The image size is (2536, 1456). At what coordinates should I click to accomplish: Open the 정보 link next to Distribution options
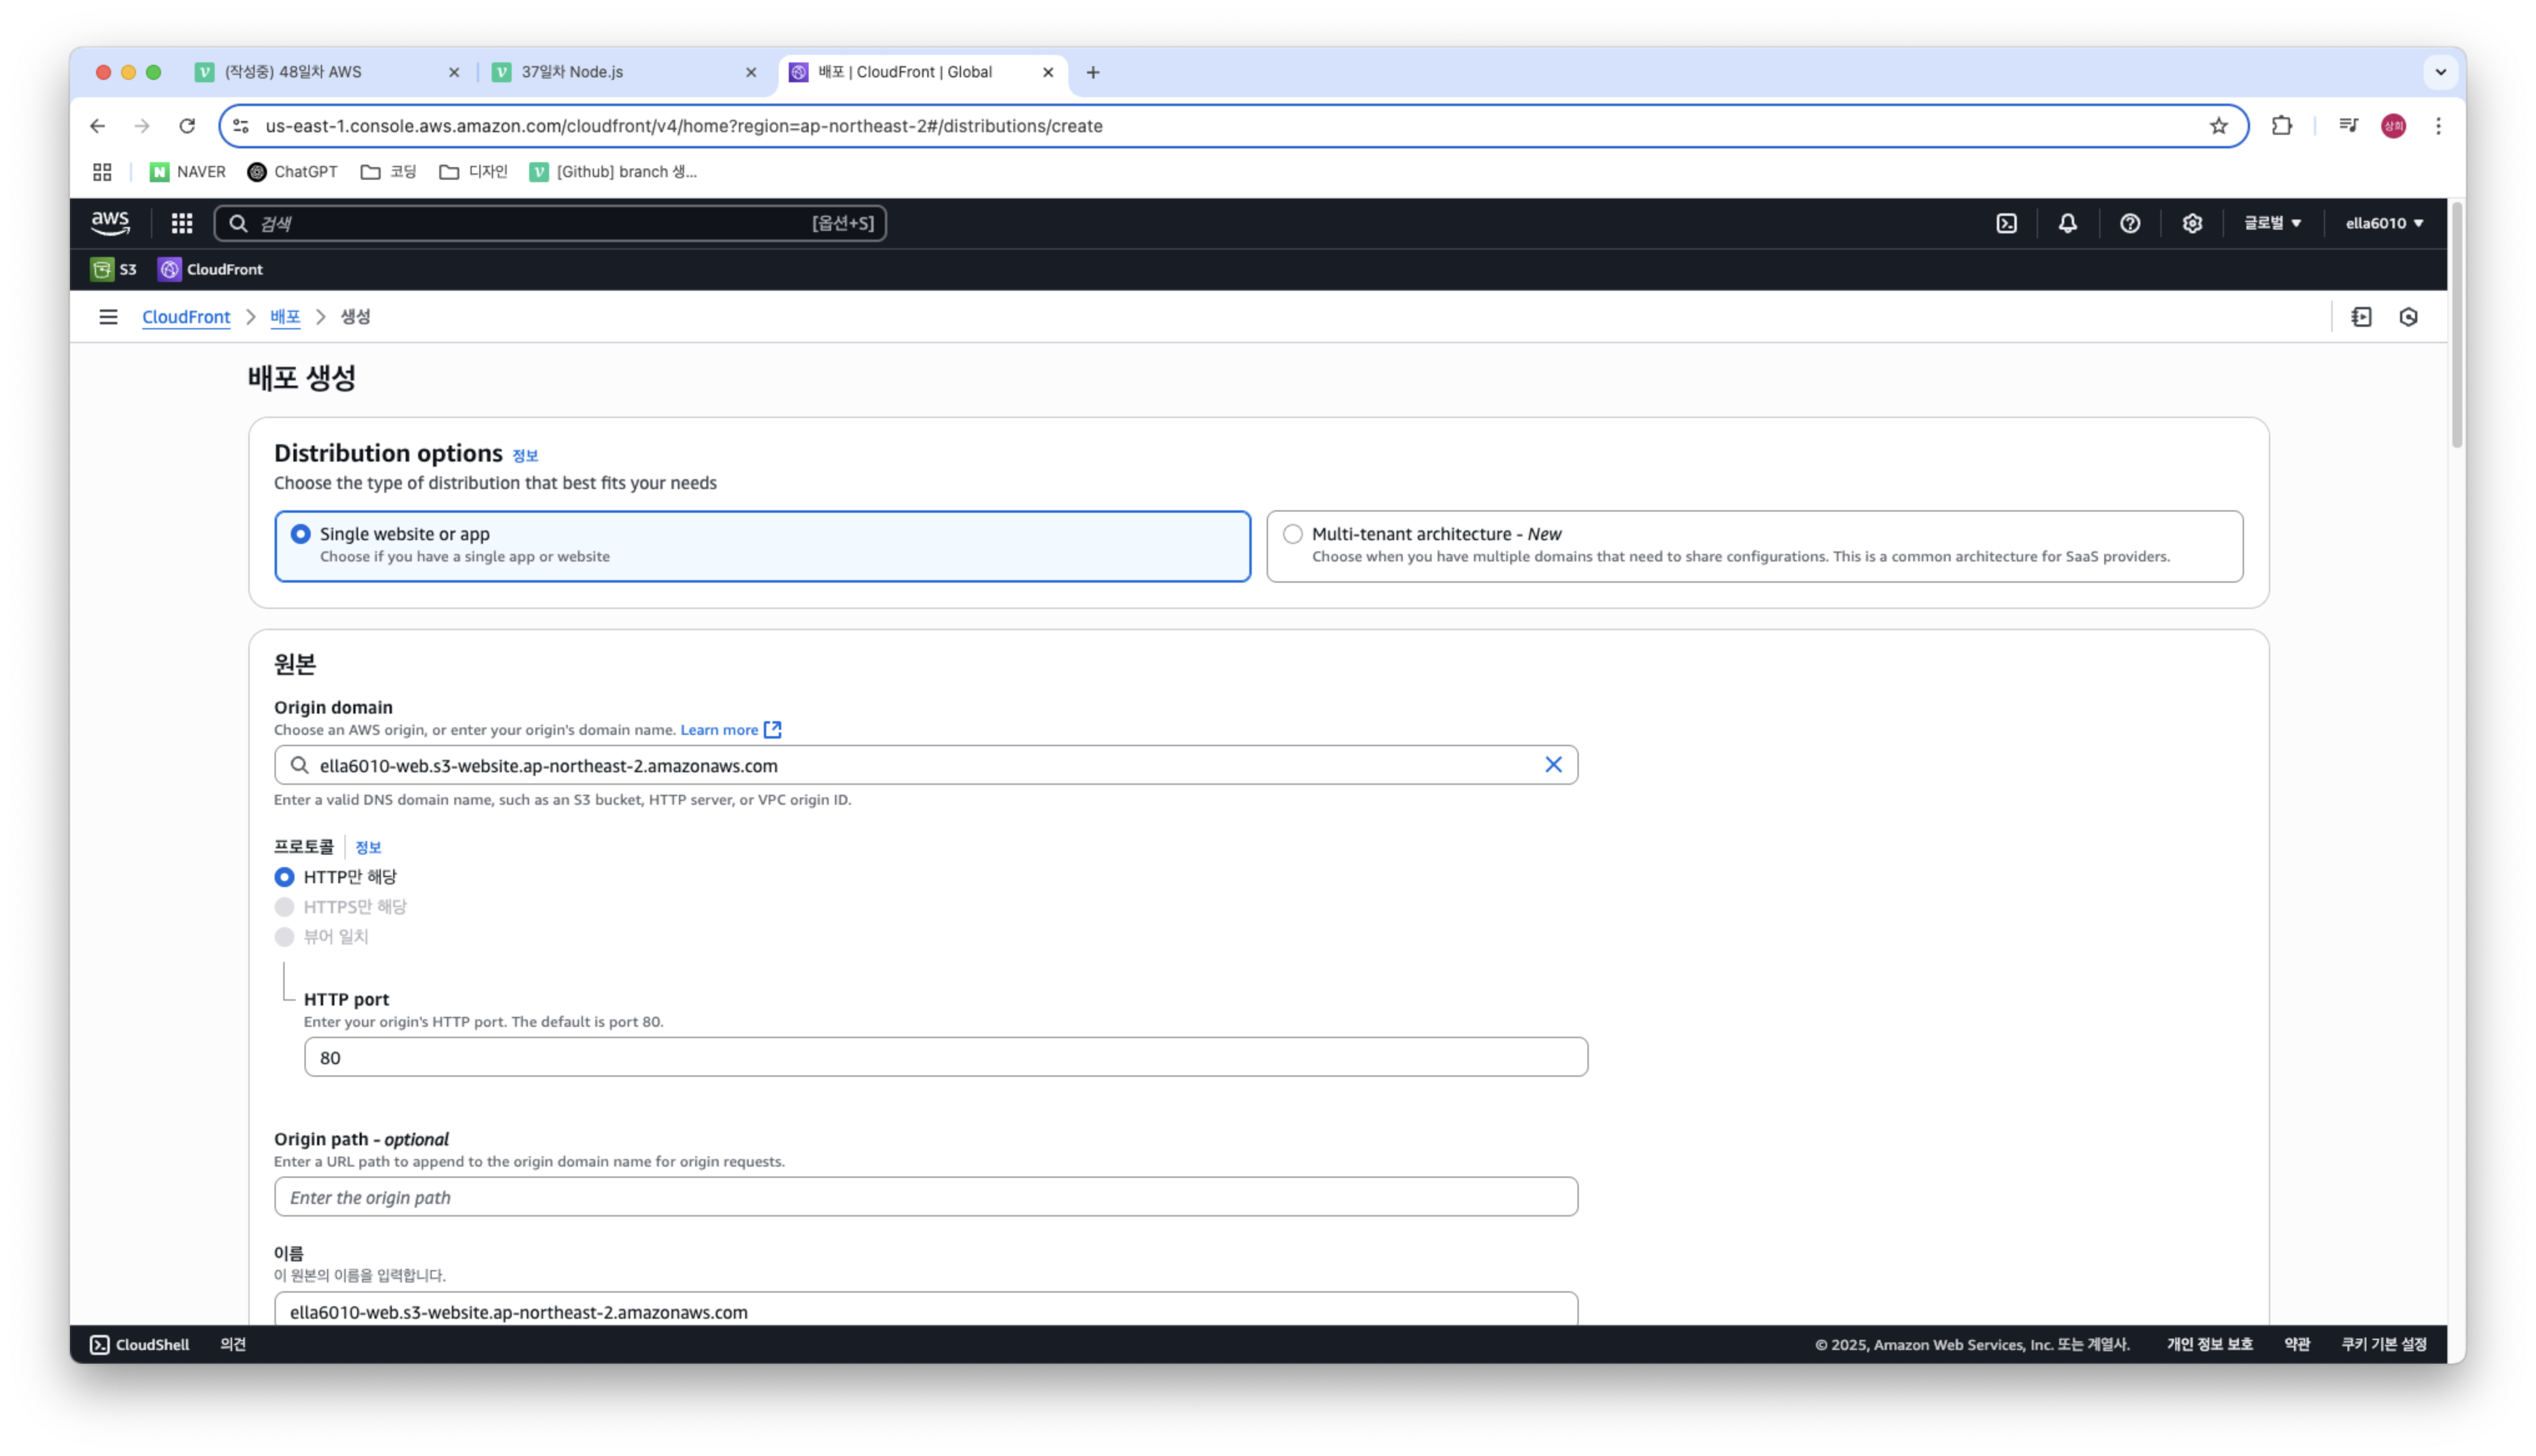tap(525, 456)
